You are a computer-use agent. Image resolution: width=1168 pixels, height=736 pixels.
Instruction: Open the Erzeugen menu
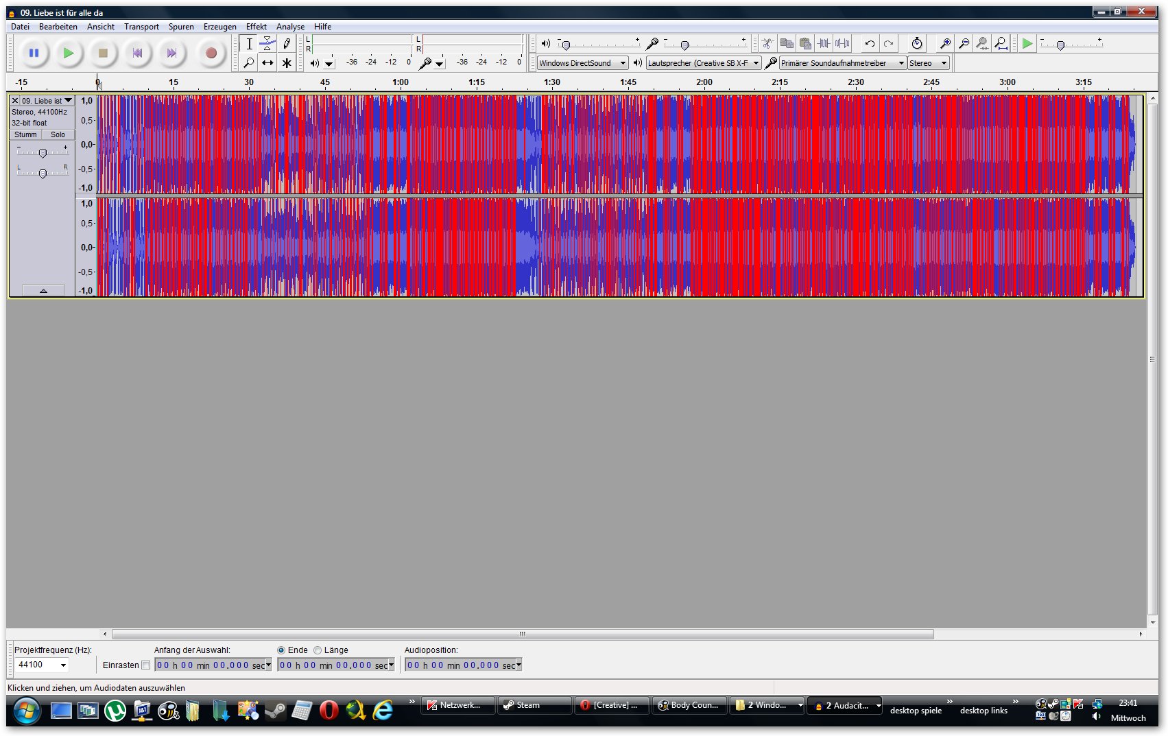pos(220,27)
